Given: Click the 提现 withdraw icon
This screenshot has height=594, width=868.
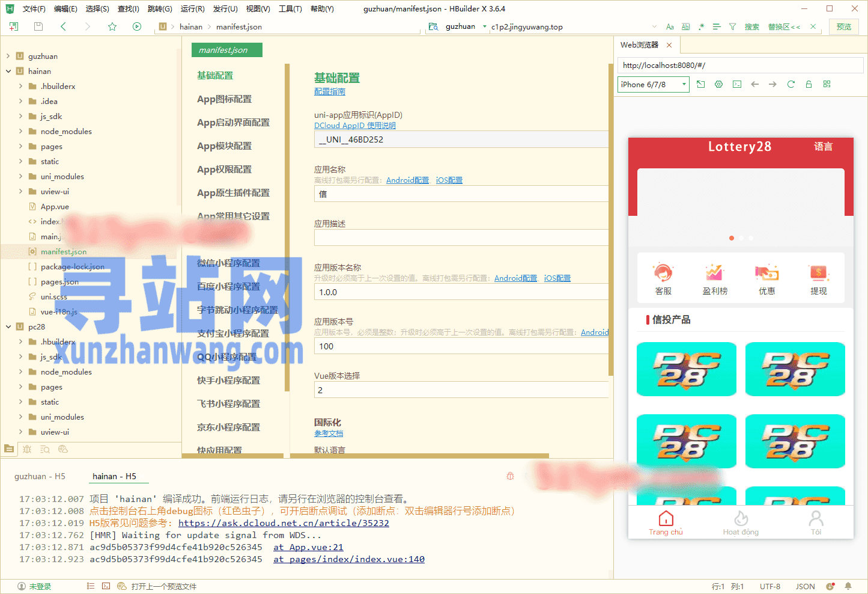Looking at the screenshot, I should point(819,273).
